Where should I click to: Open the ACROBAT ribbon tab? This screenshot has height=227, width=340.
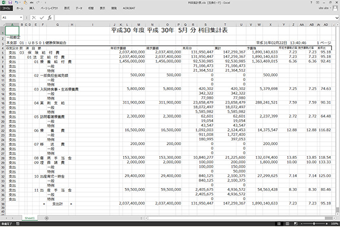[129, 8]
